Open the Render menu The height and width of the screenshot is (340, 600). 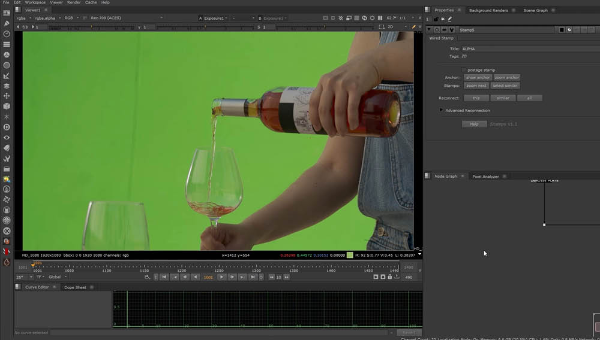coord(74,2)
